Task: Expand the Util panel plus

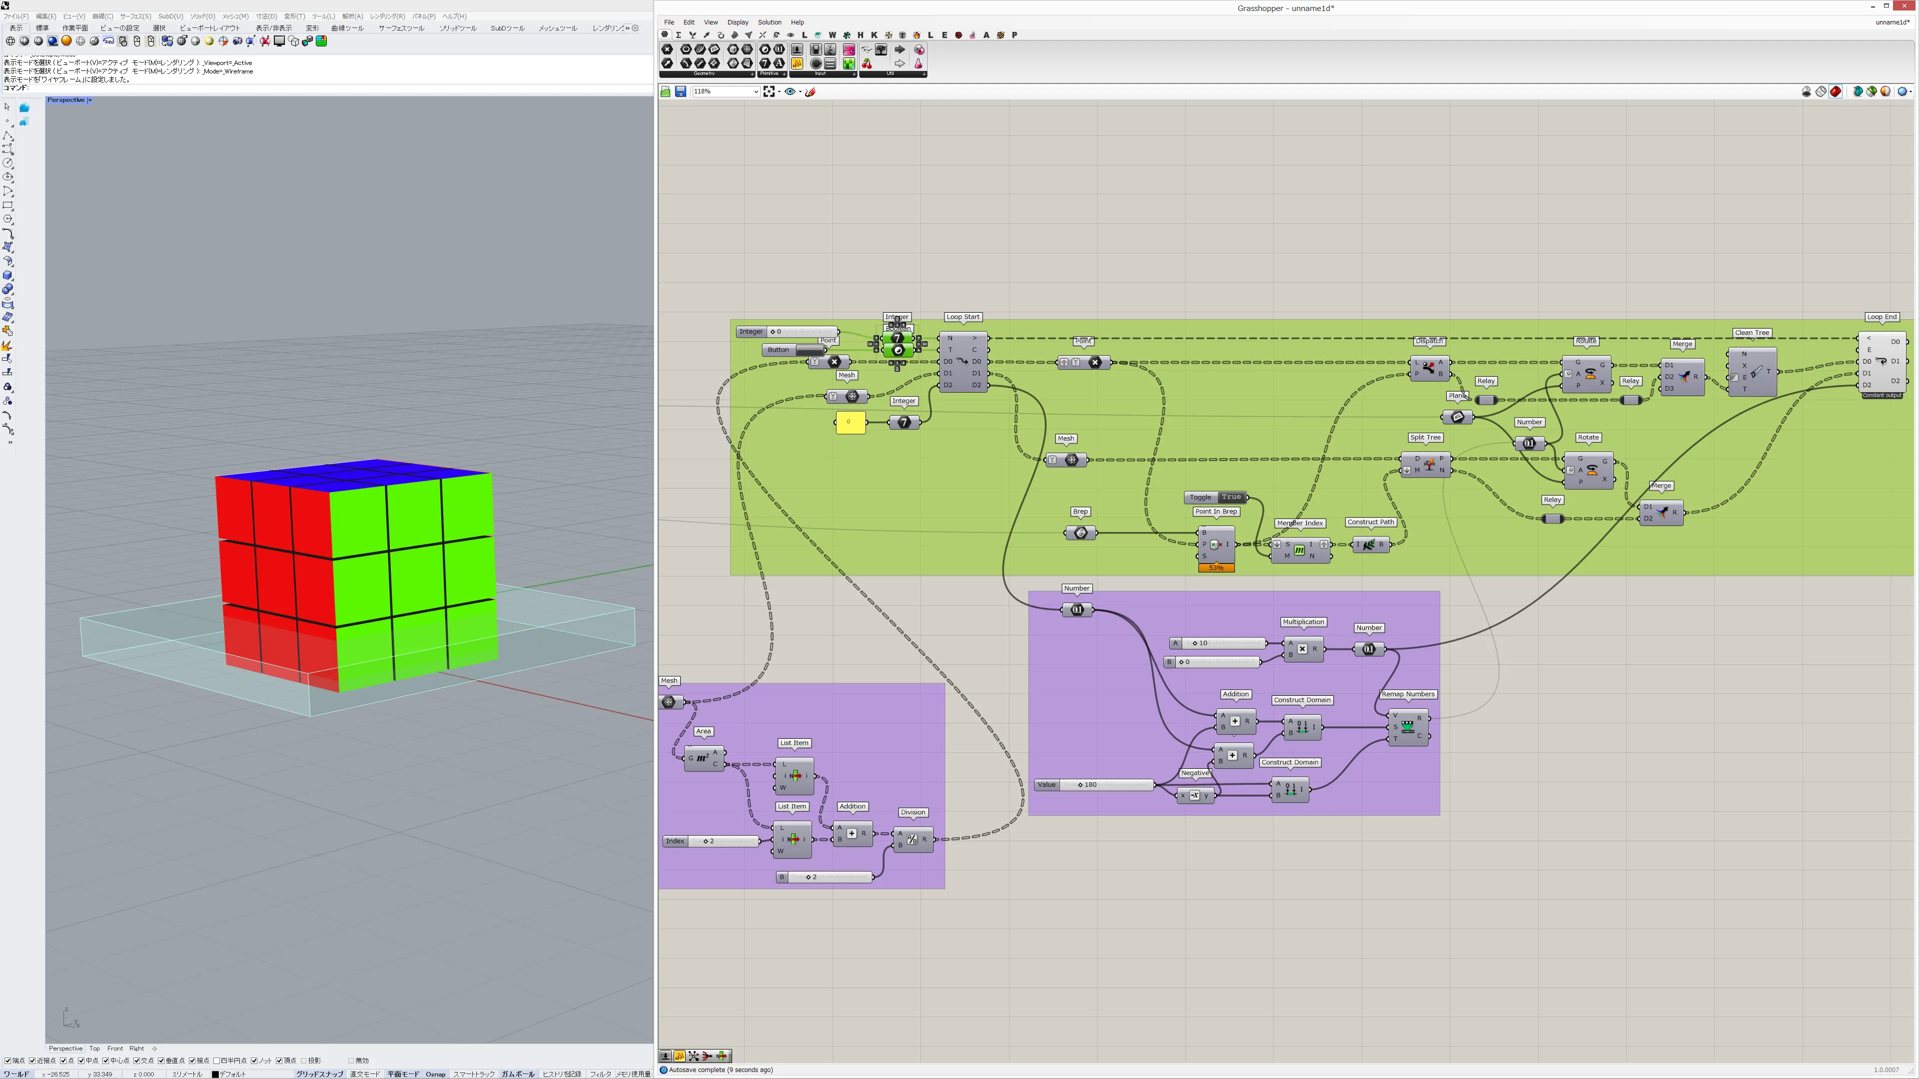Action: coord(924,74)
